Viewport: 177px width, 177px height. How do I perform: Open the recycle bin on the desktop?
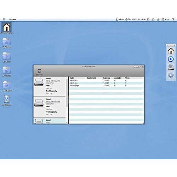(6, 101)
